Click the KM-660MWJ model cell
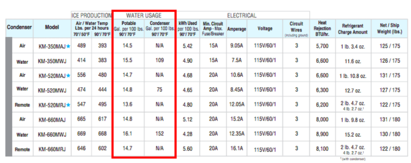 [x=52, y=134]
